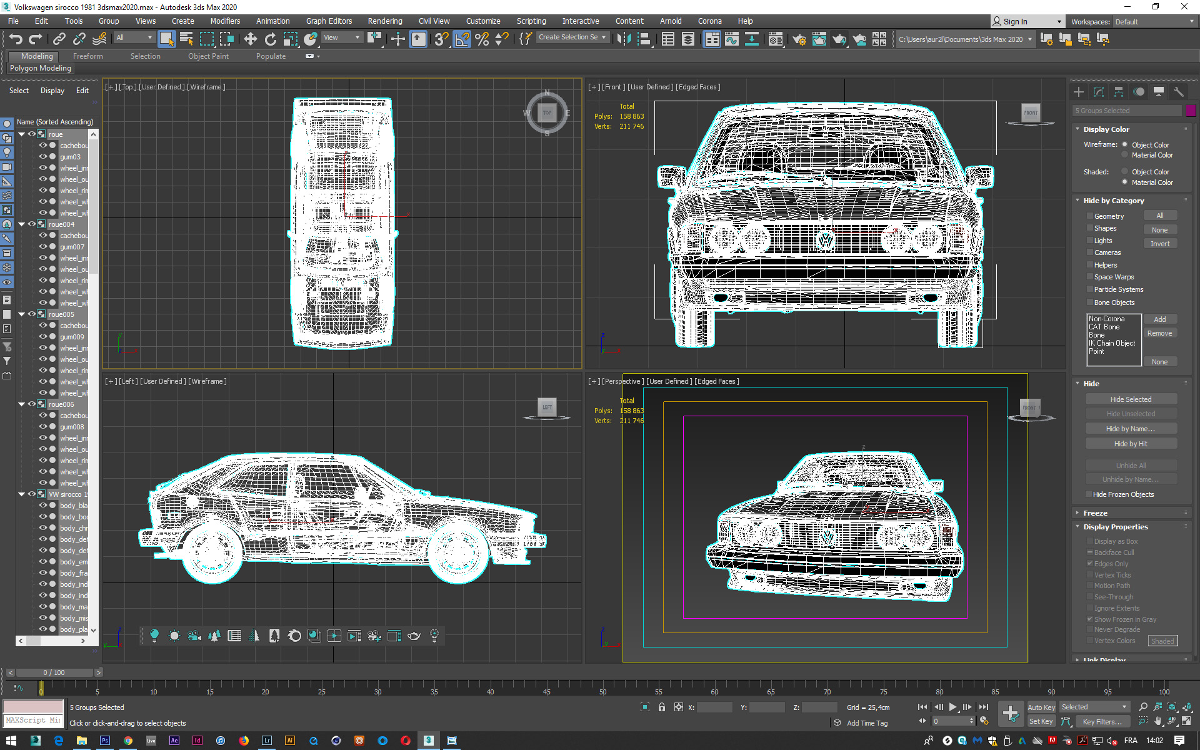Screen dimensions: 1200x750
Task: Collapse the roue tree group
Action: click(22, 134)
